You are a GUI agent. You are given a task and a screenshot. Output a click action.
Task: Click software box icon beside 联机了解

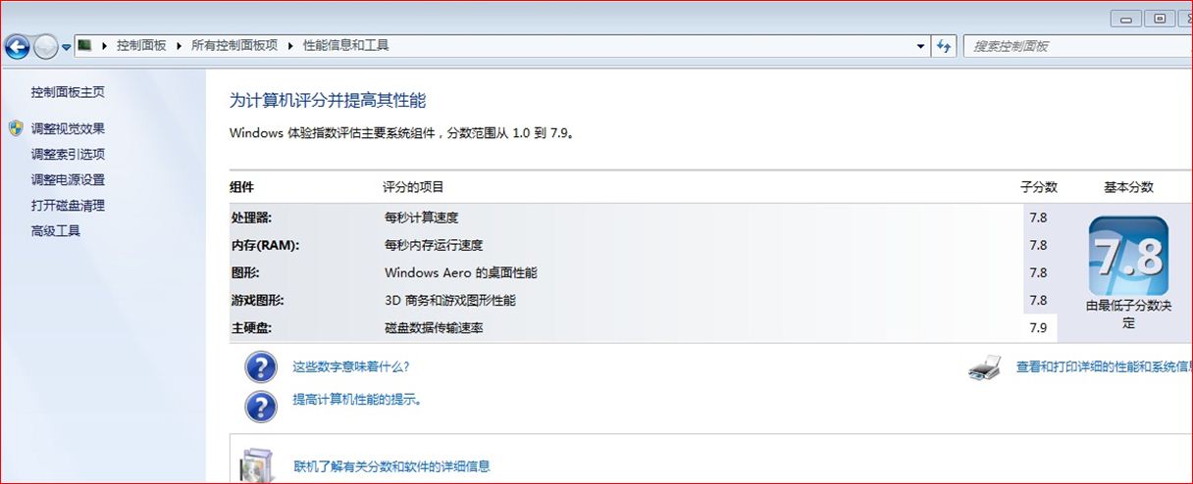pos(258,465)
